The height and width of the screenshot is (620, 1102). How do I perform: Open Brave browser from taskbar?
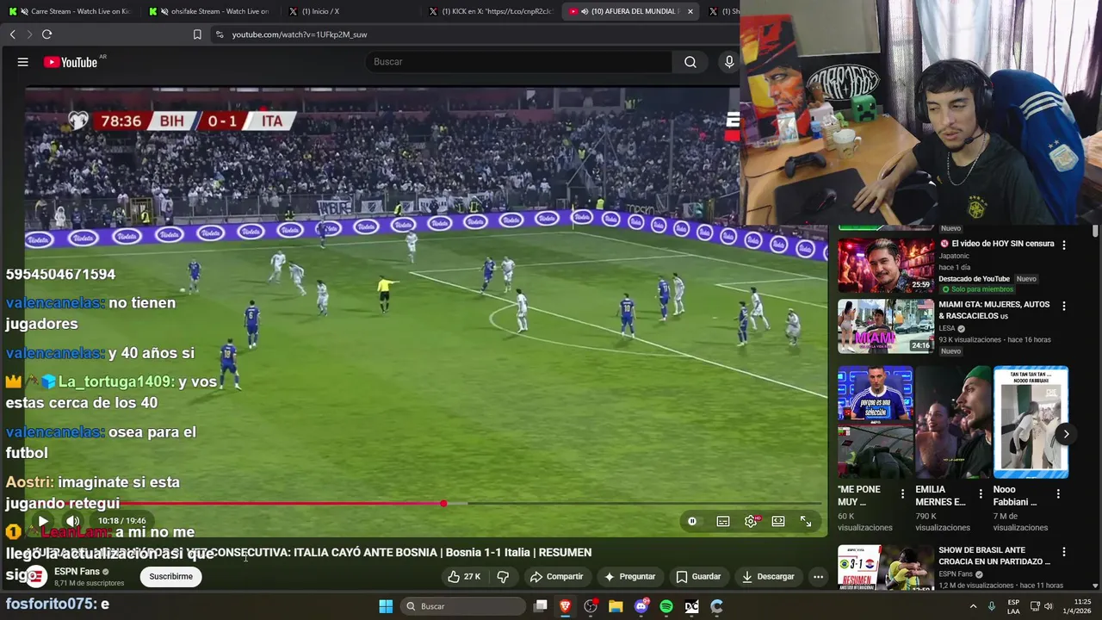566,606
